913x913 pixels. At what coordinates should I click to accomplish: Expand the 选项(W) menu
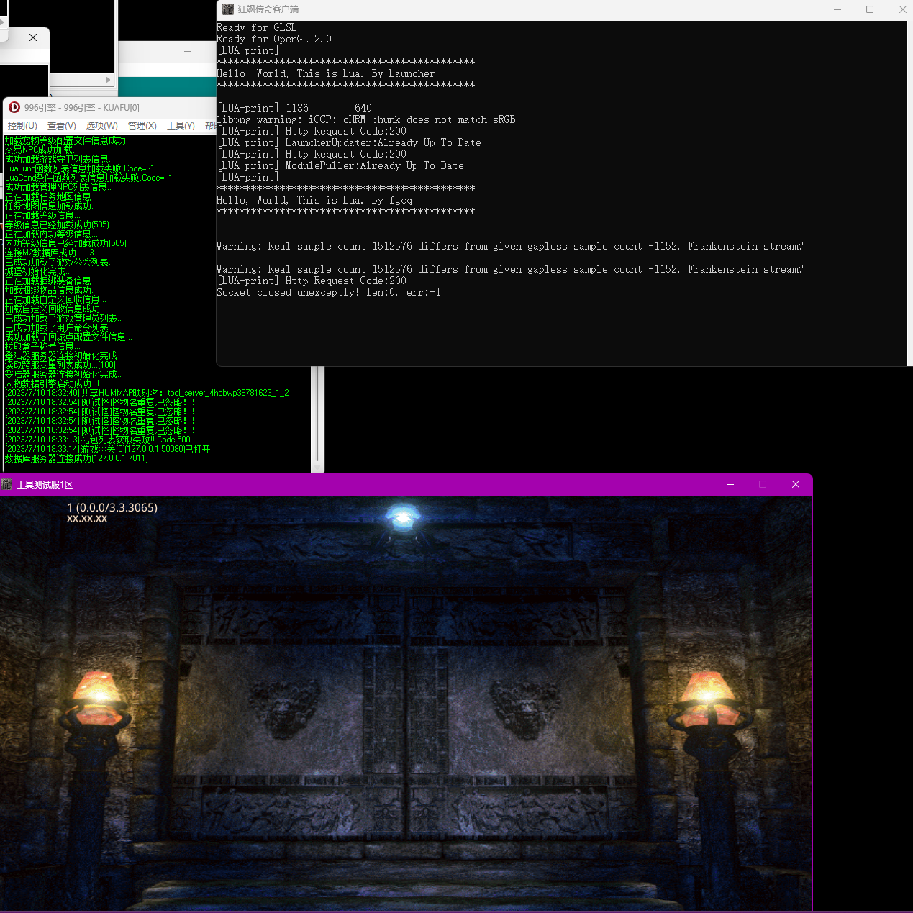[101, 126]
